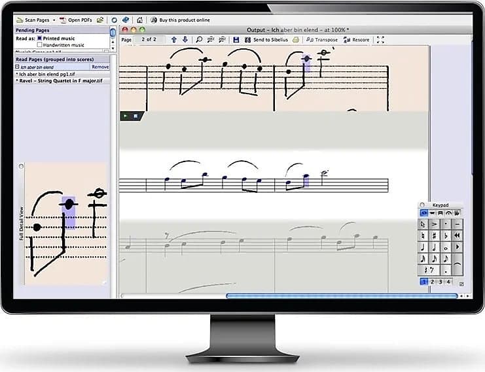This screenshot has height=372, width=485.
Task: Enable the Handwritten music checkbox
Action: click(39, 45)
